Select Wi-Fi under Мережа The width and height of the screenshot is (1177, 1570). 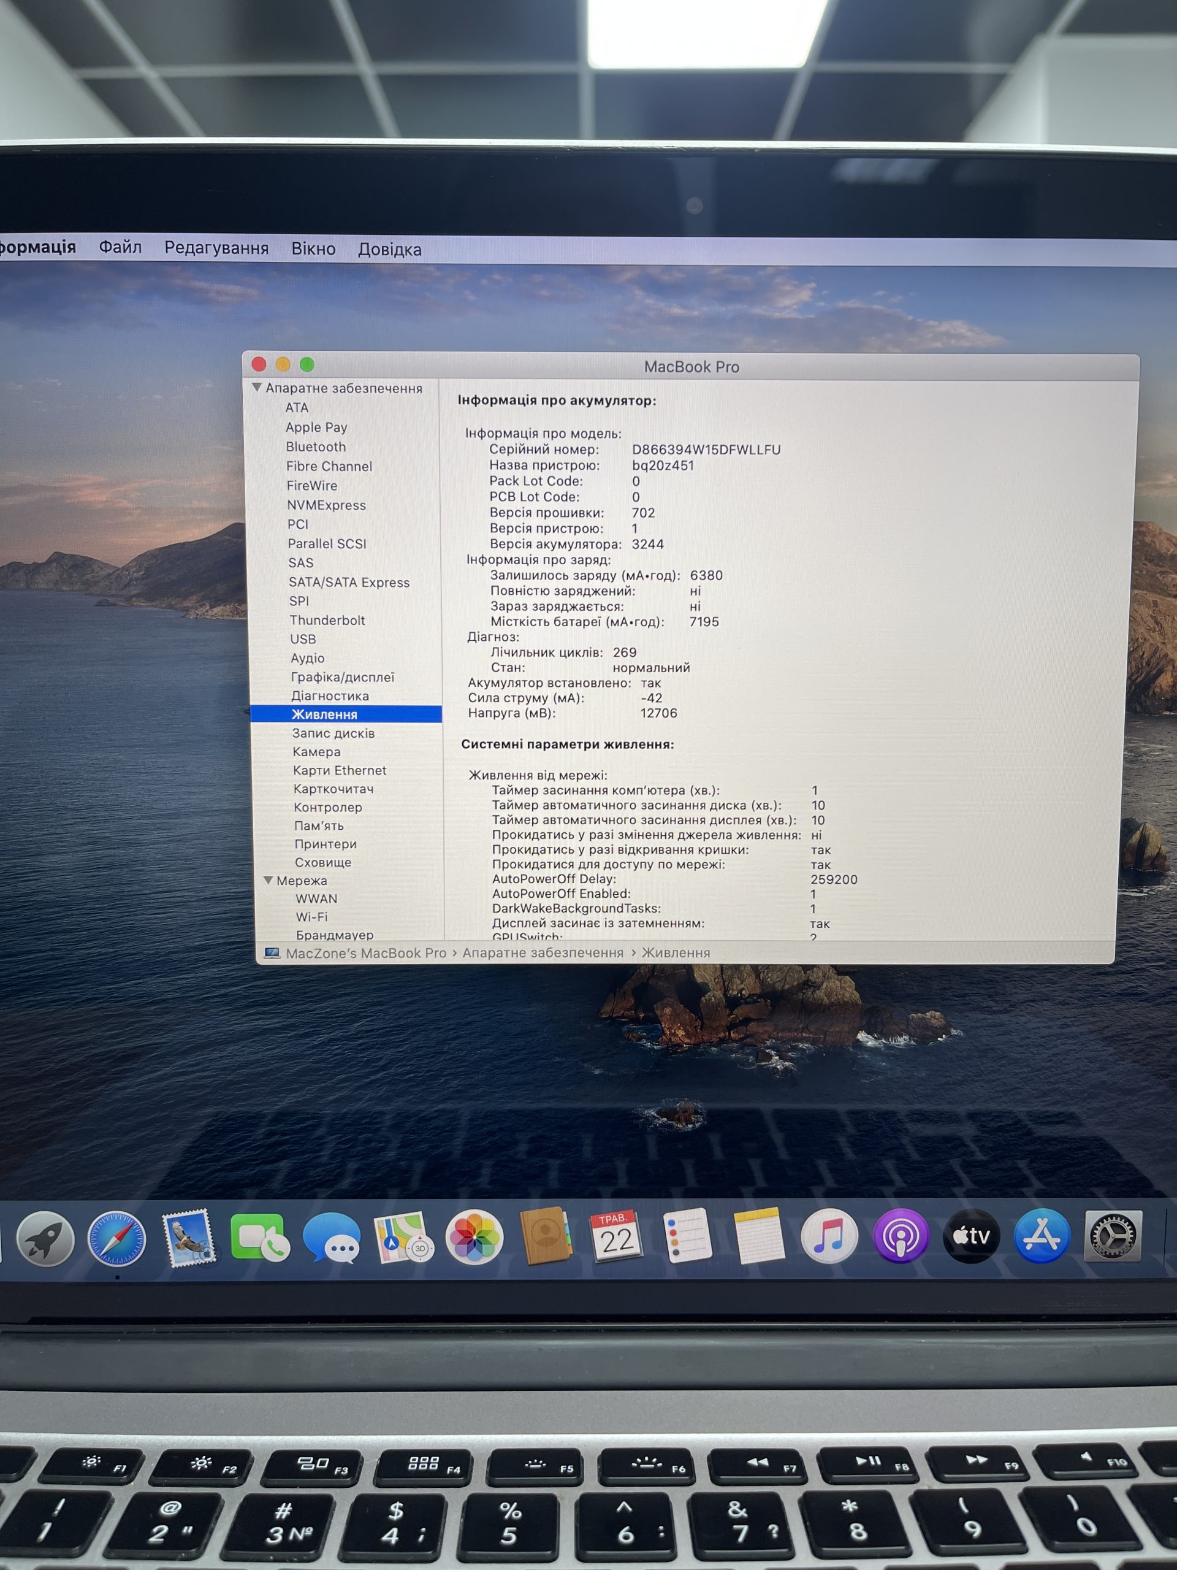[x=311, y=916]
